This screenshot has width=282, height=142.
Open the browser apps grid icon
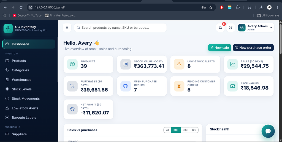click(x=4, y=15)
